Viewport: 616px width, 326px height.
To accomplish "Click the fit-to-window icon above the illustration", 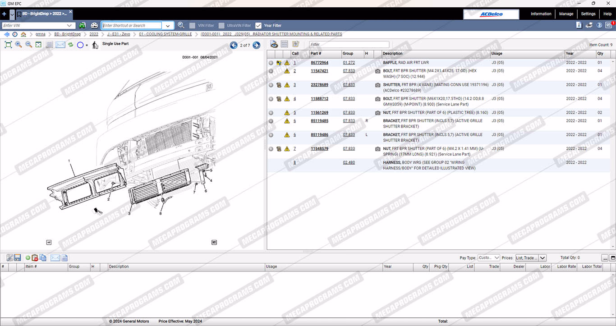I will tap(8, 45).
